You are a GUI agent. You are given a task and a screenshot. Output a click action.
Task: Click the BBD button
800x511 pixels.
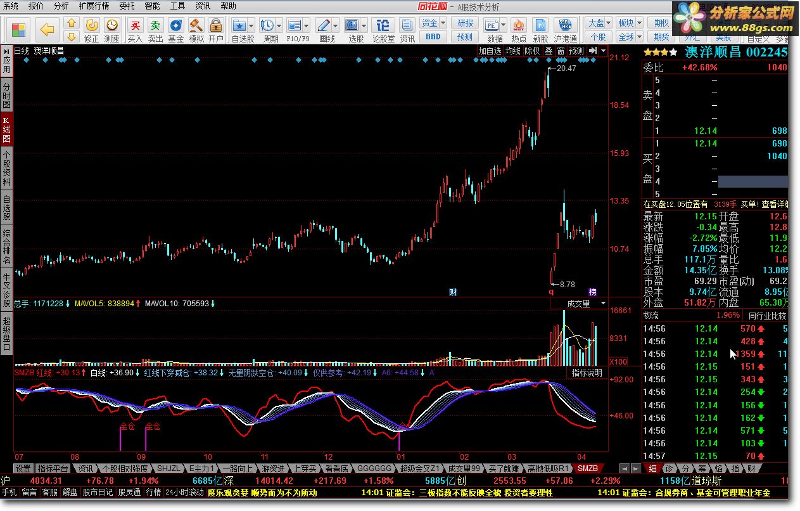(x=433, y=37)
